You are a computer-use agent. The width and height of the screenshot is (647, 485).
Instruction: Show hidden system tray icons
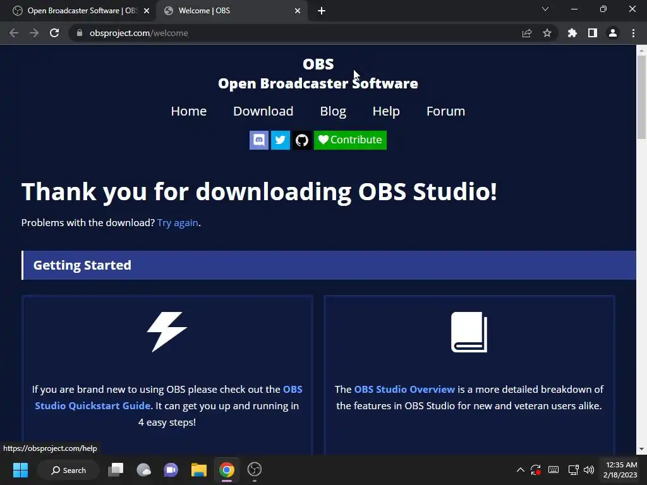click(521, 470)
